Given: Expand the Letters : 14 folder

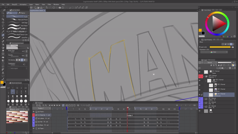Looking at the screenshot, I should (x=204, y=99).
